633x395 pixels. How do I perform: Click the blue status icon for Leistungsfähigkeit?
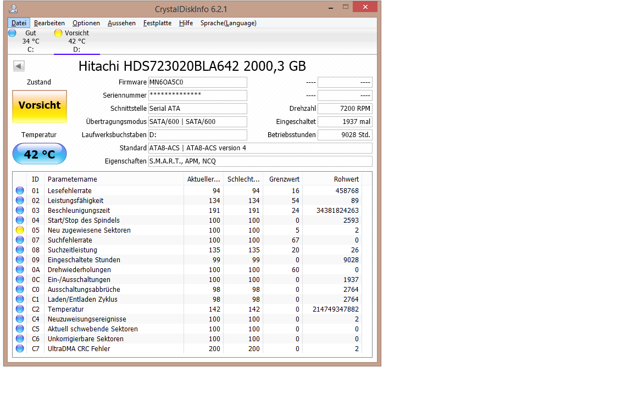coord(20,200)
